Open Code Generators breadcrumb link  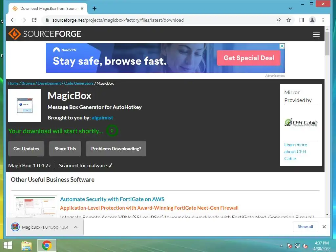[79, 83]
